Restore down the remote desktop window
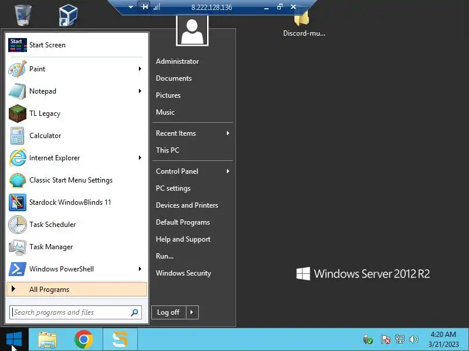The image size is (469, 351). (x=280, y=6)
